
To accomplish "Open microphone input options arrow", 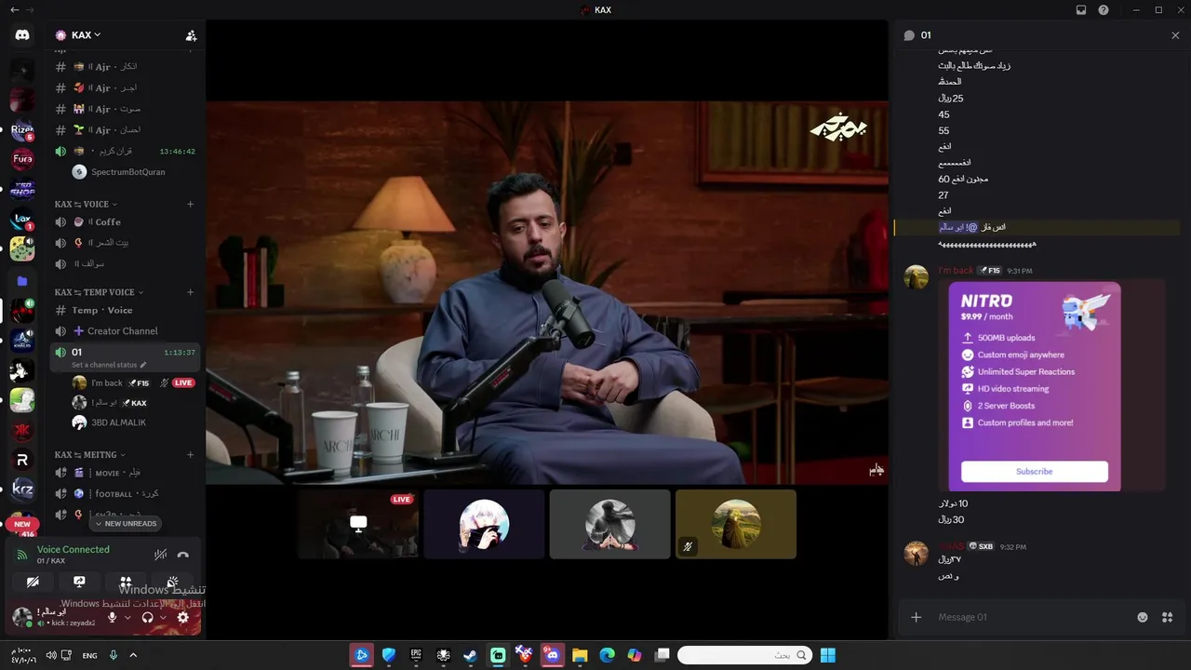I will click(x=127, y=617).
